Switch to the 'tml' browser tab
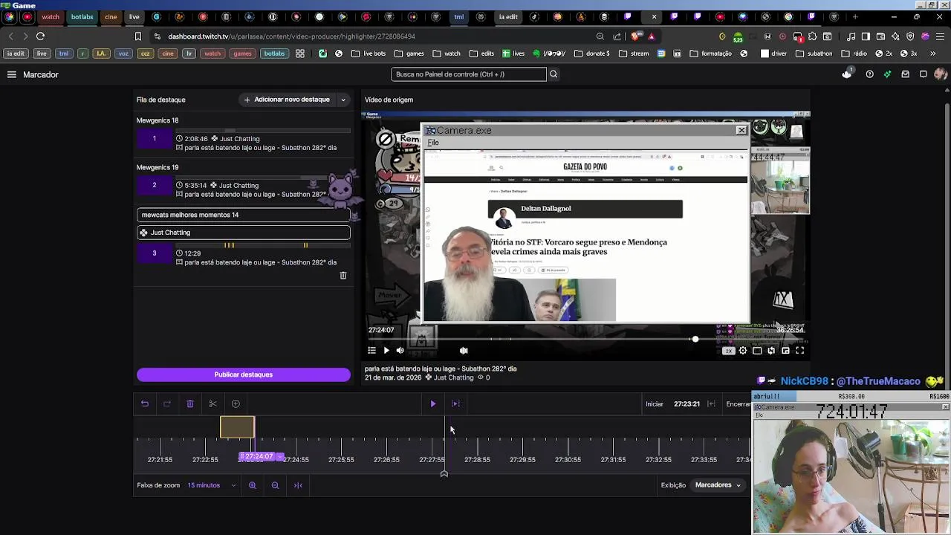The image size is (951, 535). 459,17
